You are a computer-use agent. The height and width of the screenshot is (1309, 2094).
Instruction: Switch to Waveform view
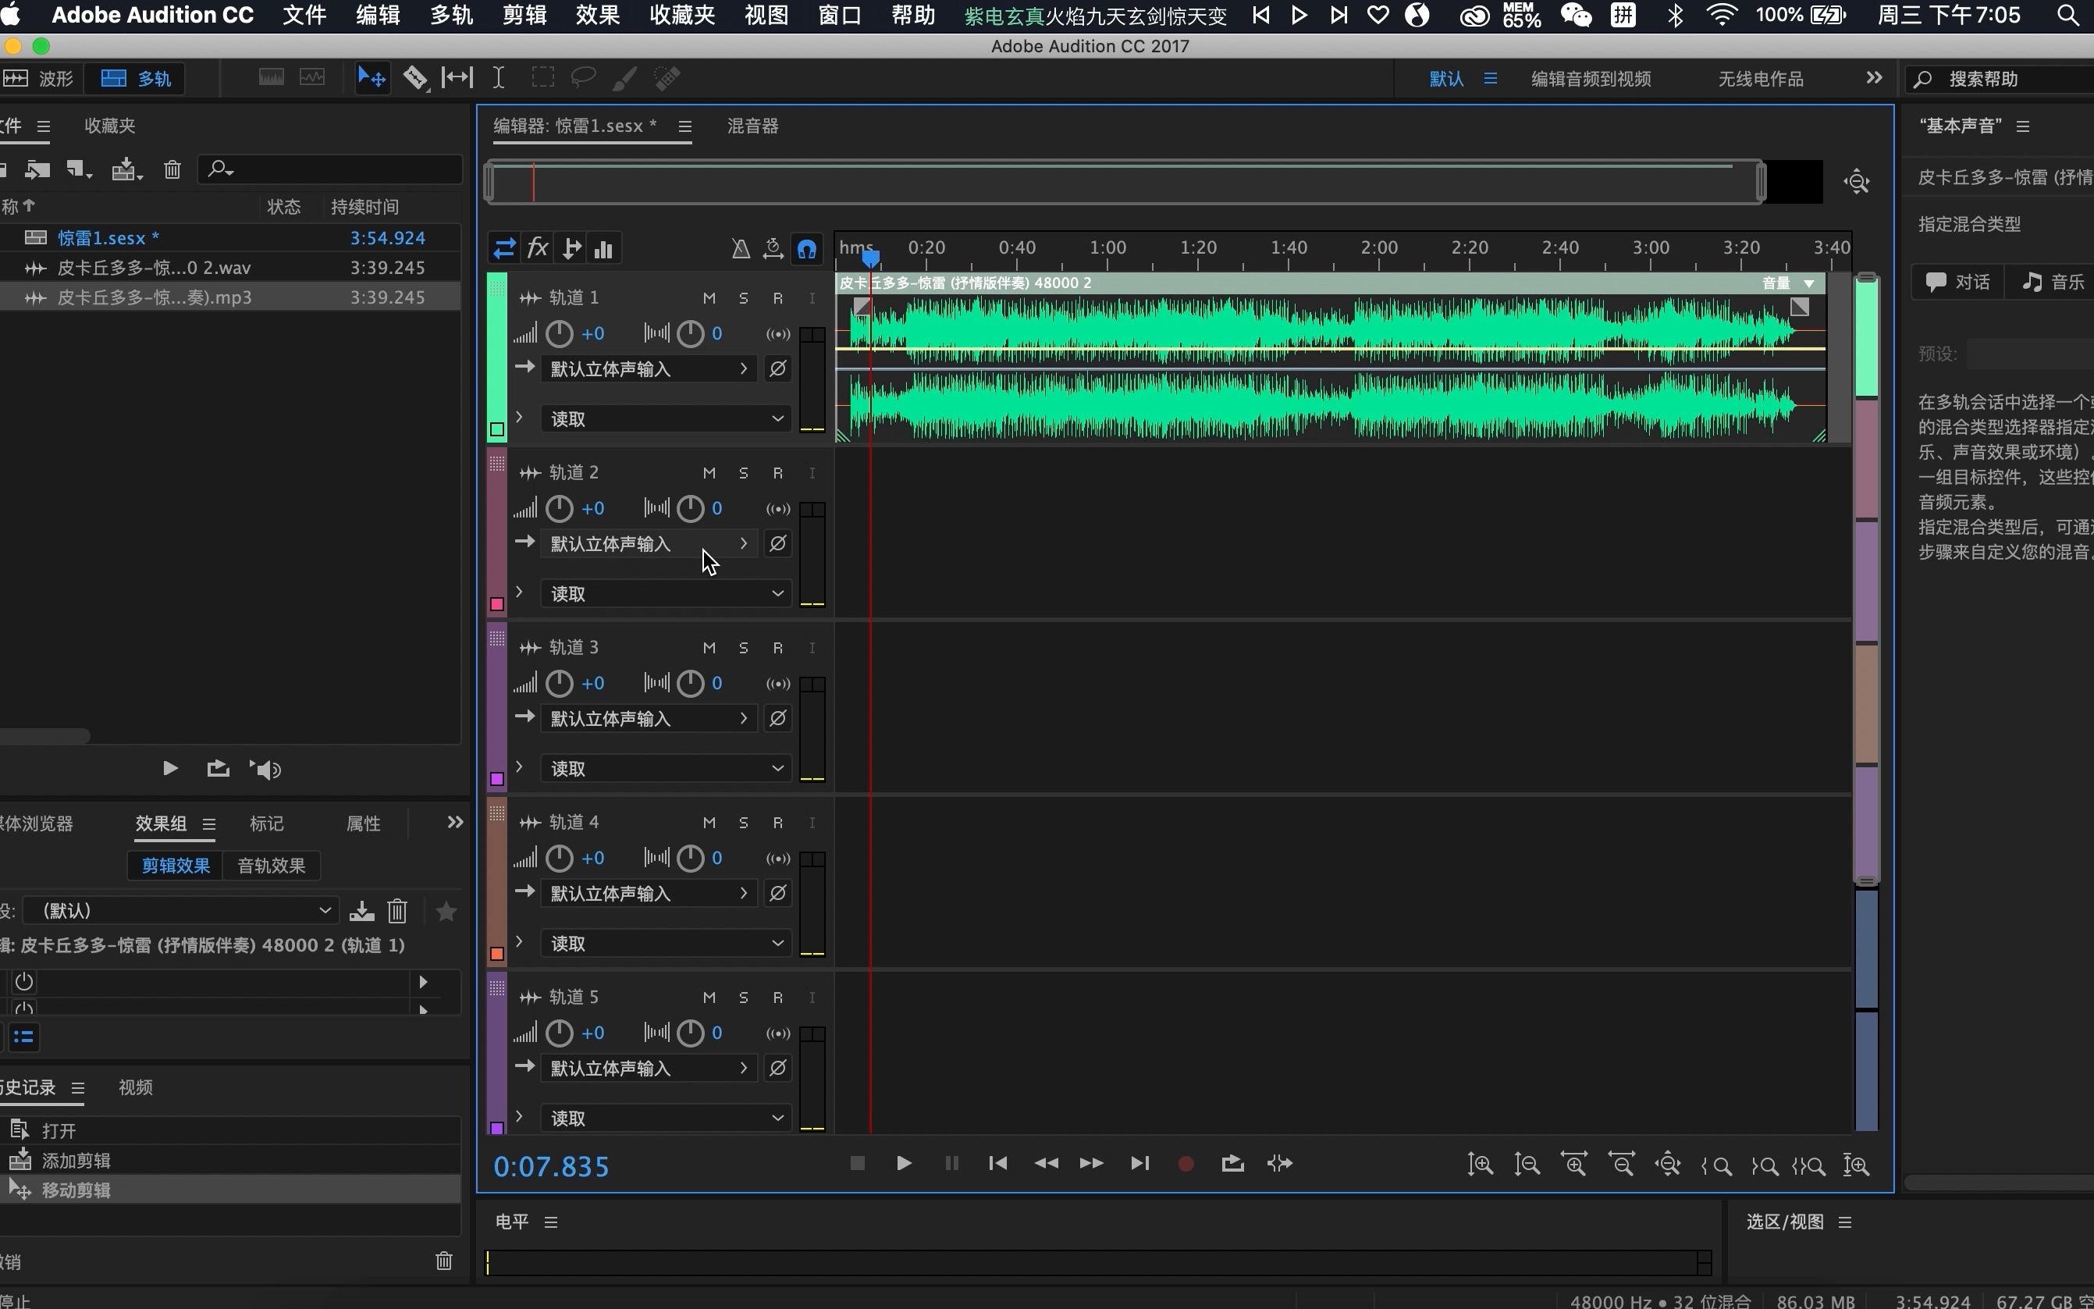pyautogui.click(x=41, y=79)
